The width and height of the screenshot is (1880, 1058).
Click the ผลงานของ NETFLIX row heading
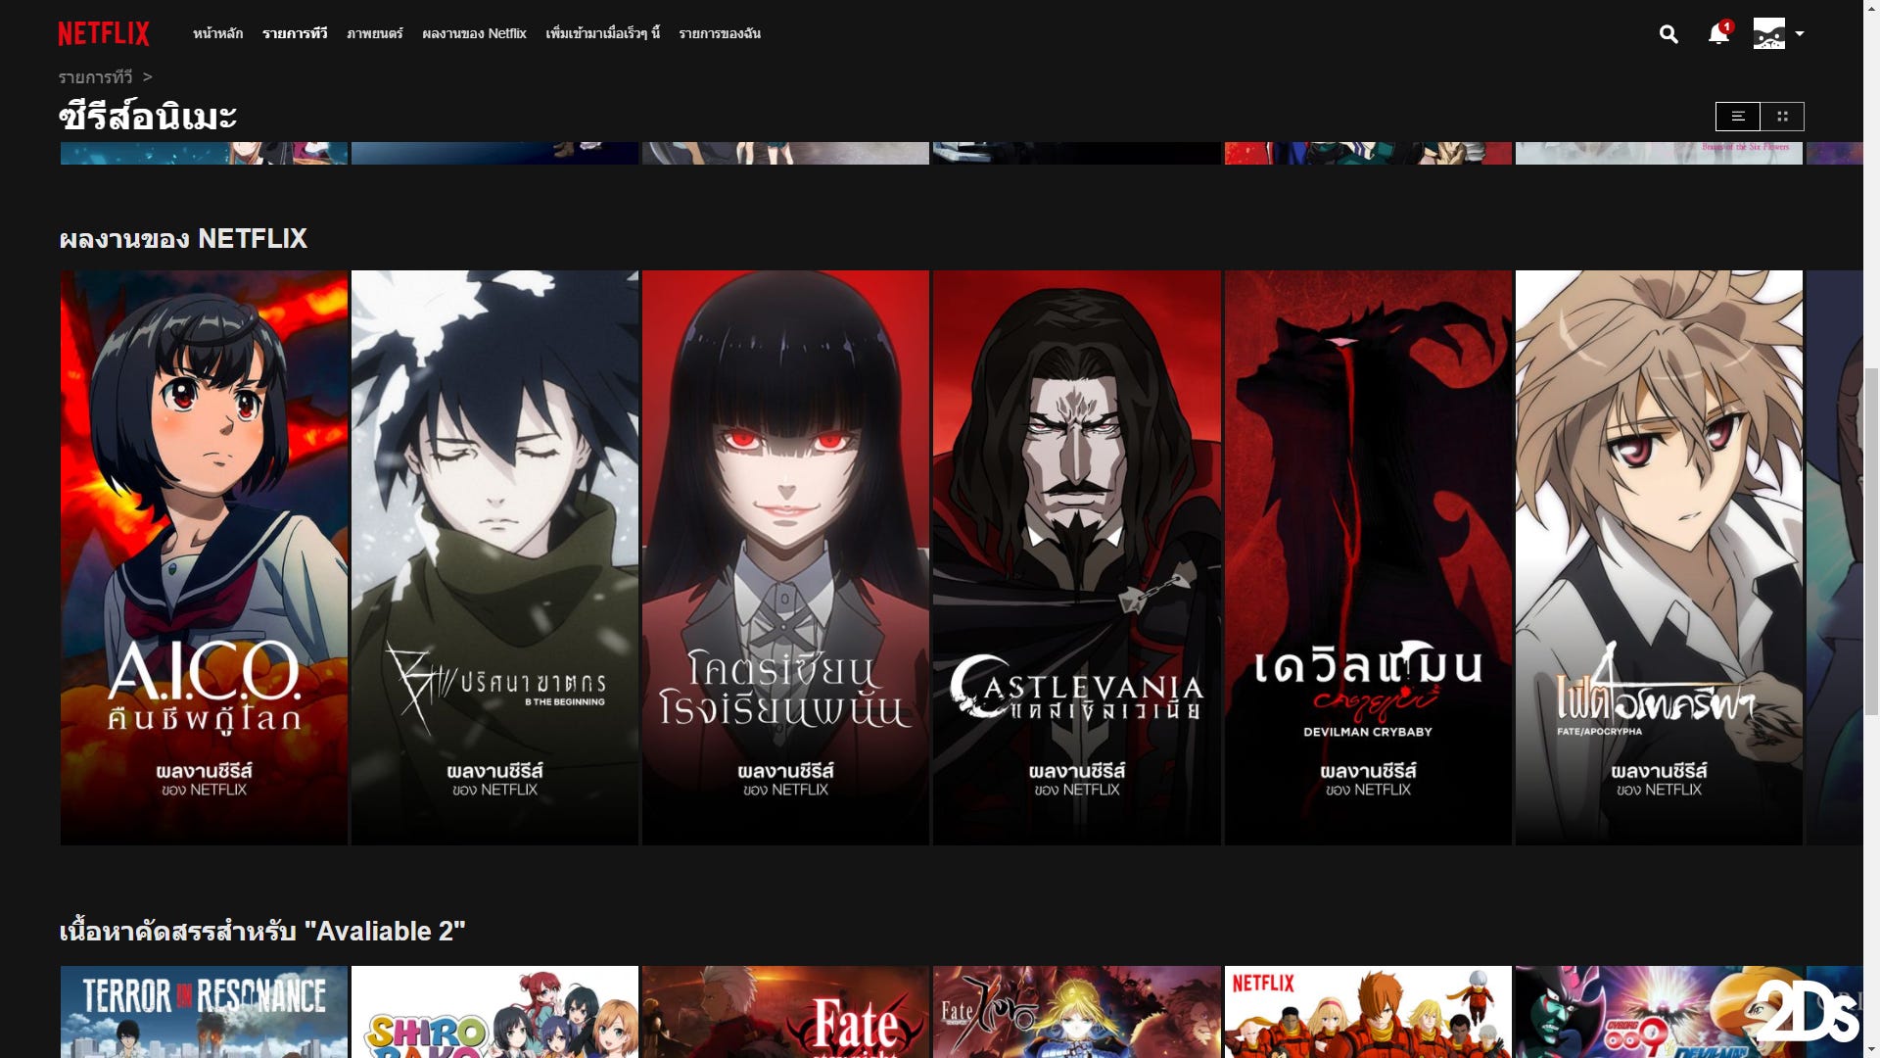click(183, 239)
